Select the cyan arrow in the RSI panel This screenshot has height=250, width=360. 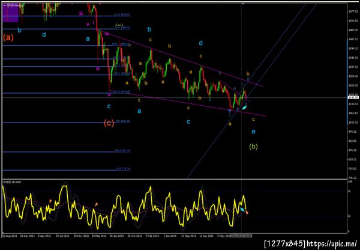pyautogui.click(x=242, y=209)
